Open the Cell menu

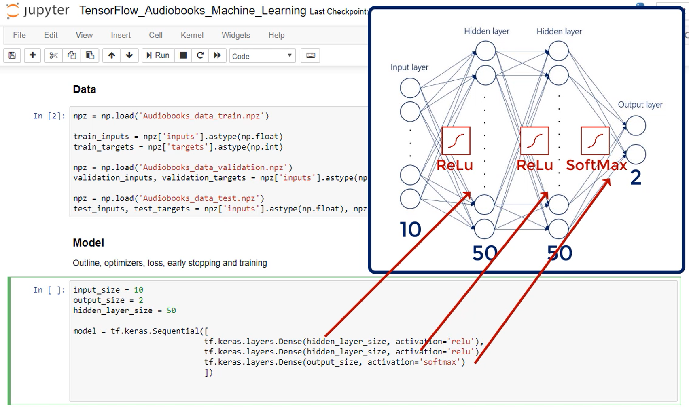(x=155, y=35)
